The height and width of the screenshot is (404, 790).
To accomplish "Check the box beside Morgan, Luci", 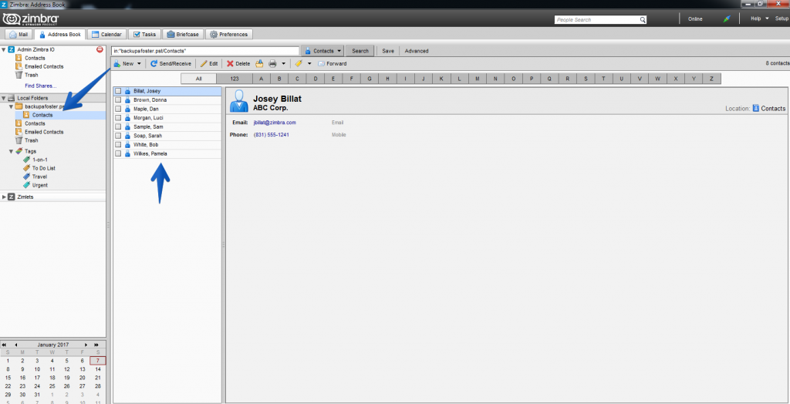I will tap(118, 118).
